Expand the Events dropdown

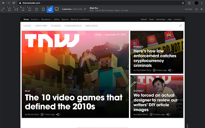35,19
